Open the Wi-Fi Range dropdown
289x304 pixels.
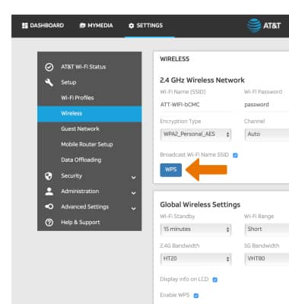[x=267, y=230]
